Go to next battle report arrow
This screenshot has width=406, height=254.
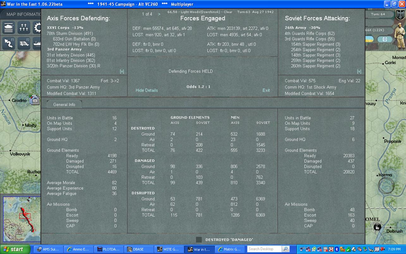[159, 14]
